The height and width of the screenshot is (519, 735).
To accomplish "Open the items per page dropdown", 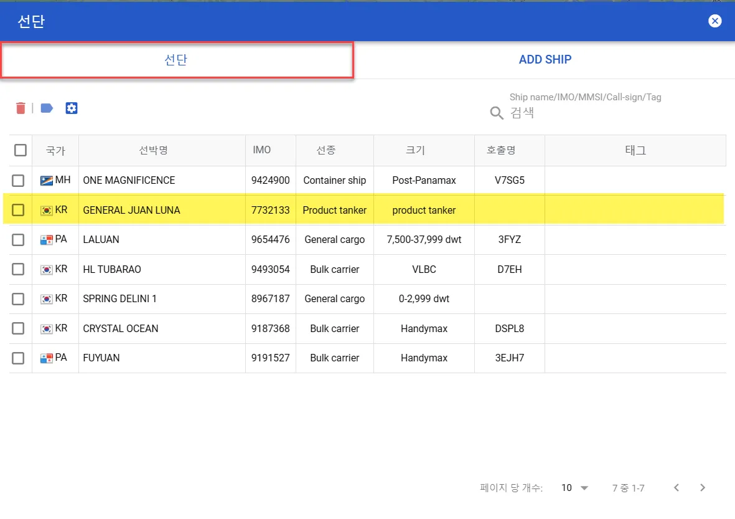I will click(574, 488).
